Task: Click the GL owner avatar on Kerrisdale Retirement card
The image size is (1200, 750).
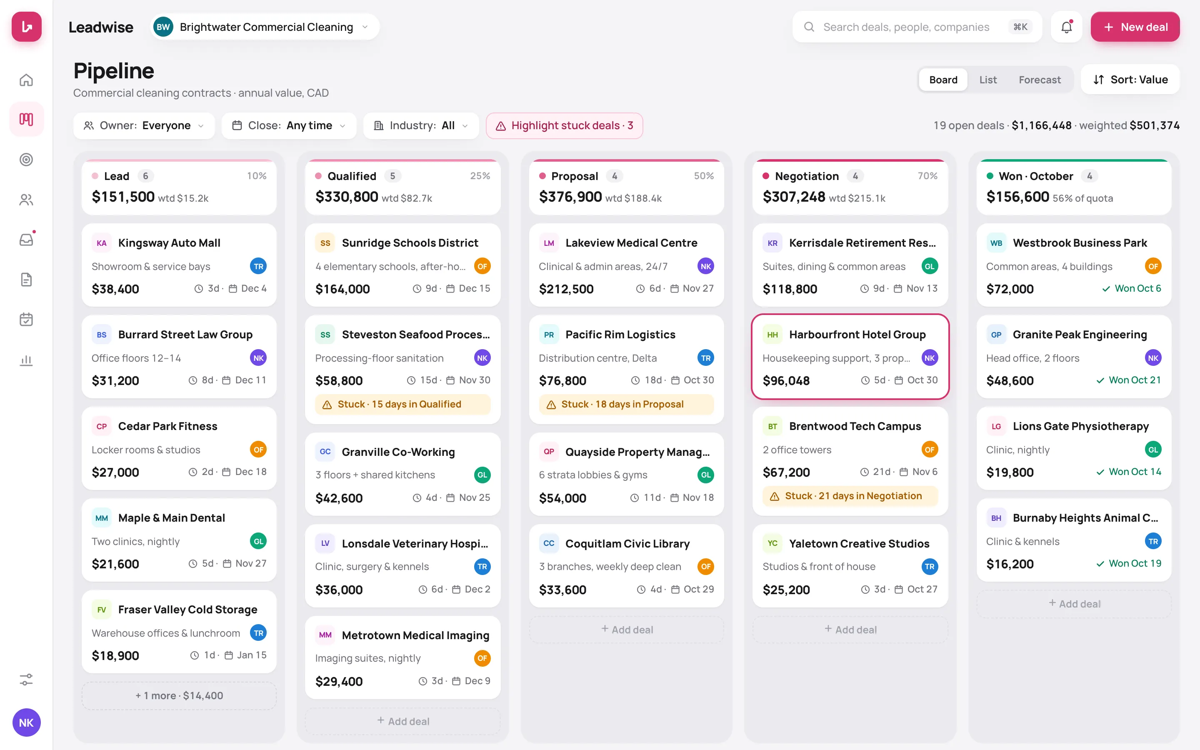Action: pos(929,266)
